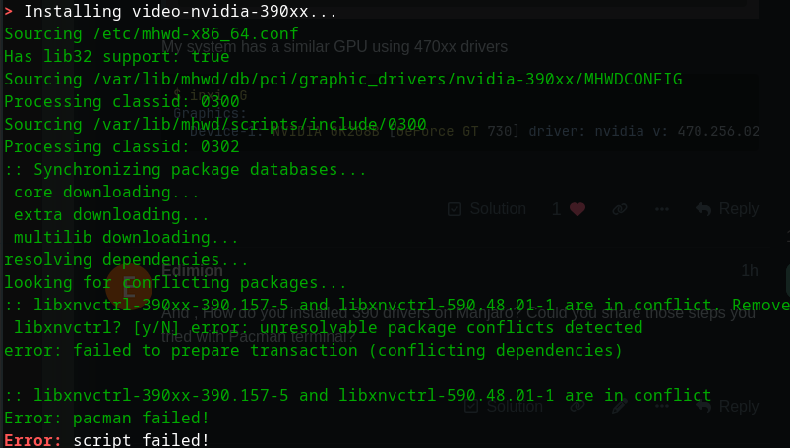Click the reply arrow icon on Edimion's post

(x=703, y=406)
